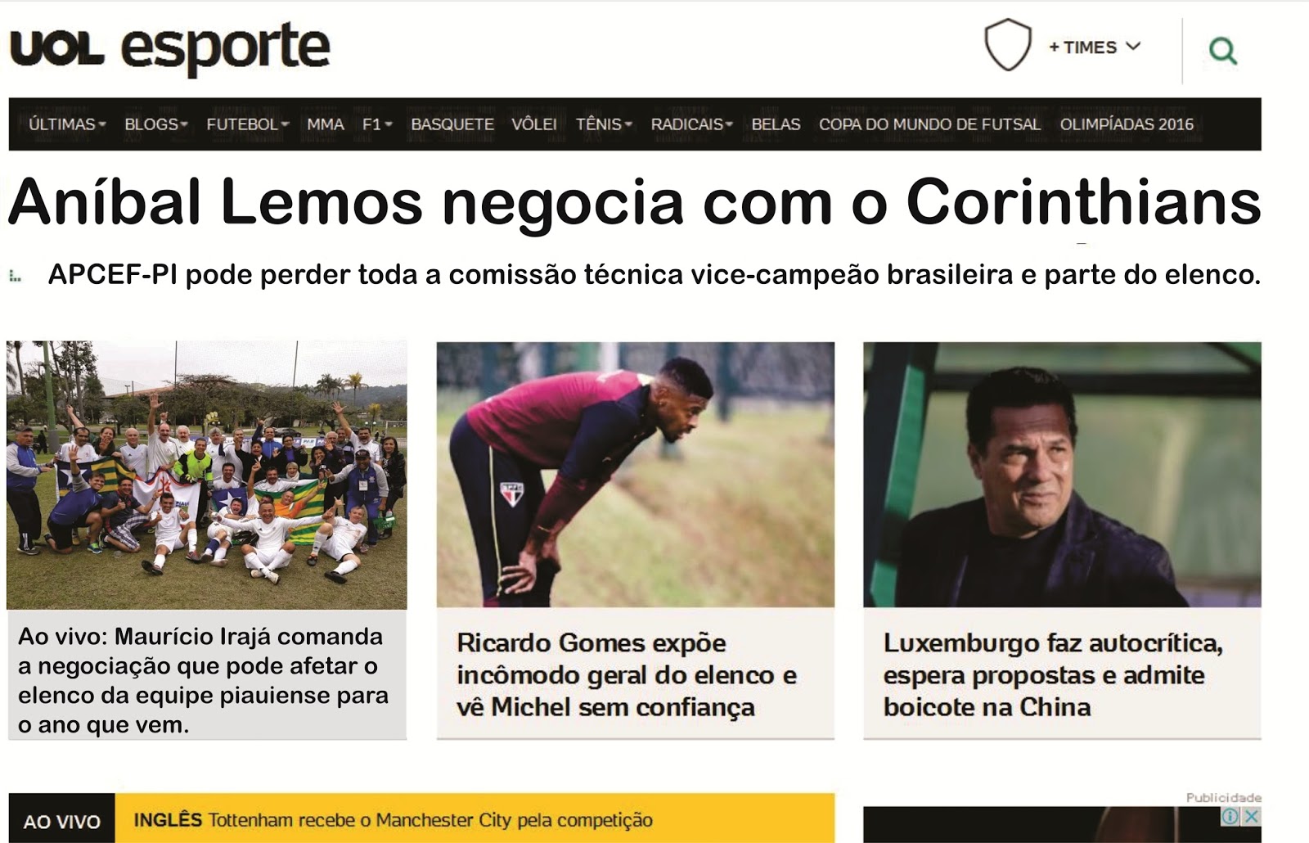Open the BLOGS dropdown menu
This screenshot has width=1309, height=843.
(x=155, y=124)
